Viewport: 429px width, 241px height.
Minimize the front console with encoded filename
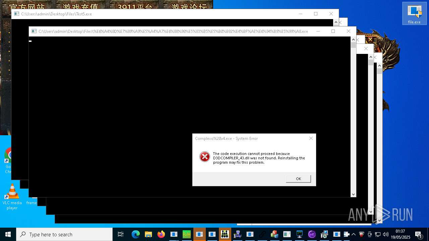point(318,31)
